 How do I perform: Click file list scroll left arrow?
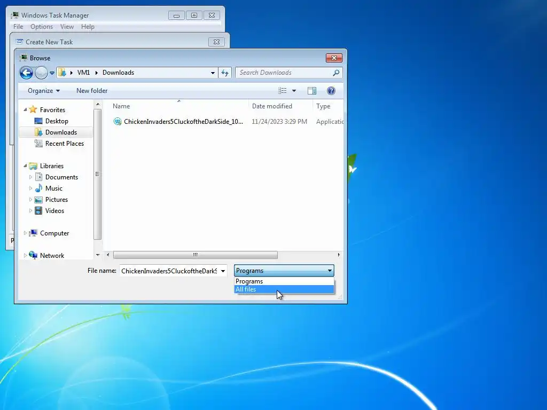pos(108,255)
